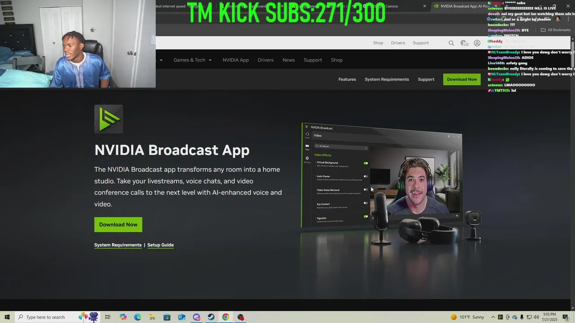Click the NVIDIA Broadcast green logo icon
Screen dimensions: 575x323
(109, 119)
